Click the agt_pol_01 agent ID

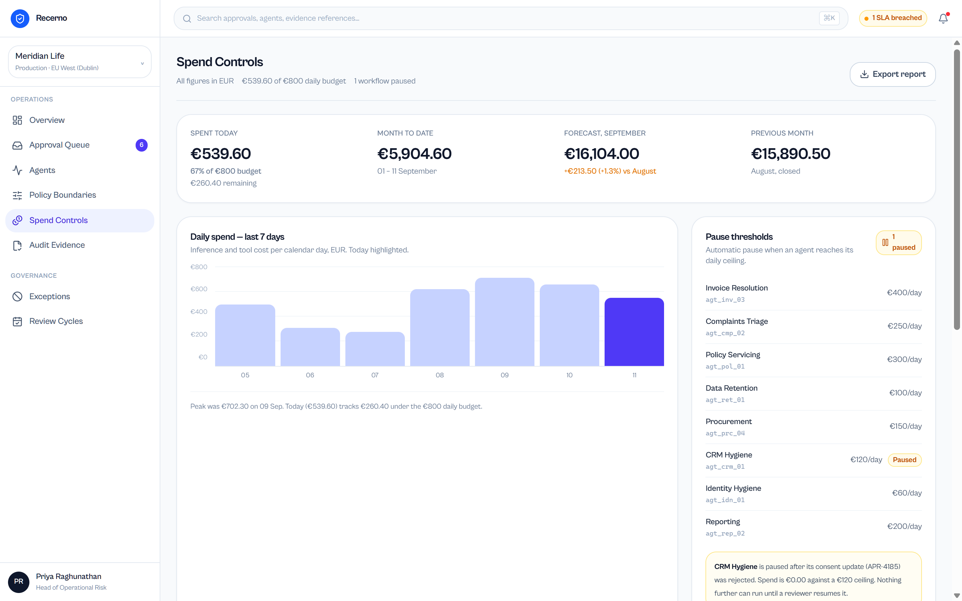point(725,367)
